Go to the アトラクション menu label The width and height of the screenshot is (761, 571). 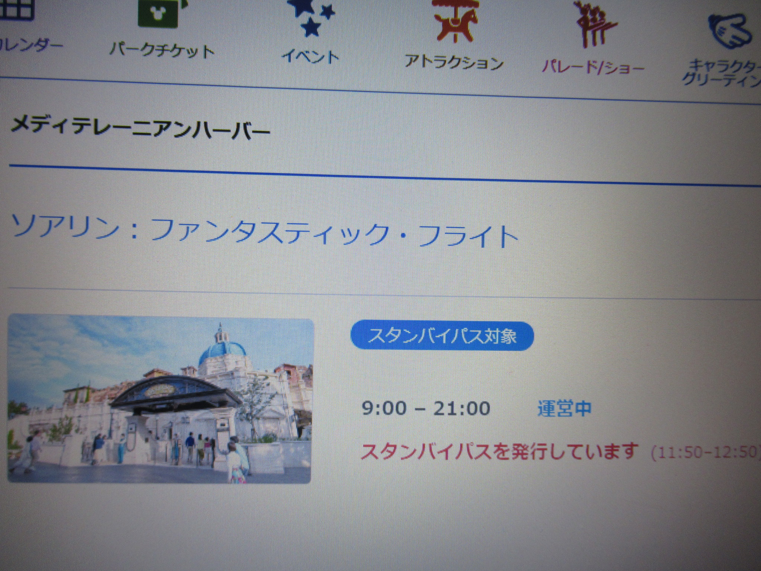(x=454, y=62)
